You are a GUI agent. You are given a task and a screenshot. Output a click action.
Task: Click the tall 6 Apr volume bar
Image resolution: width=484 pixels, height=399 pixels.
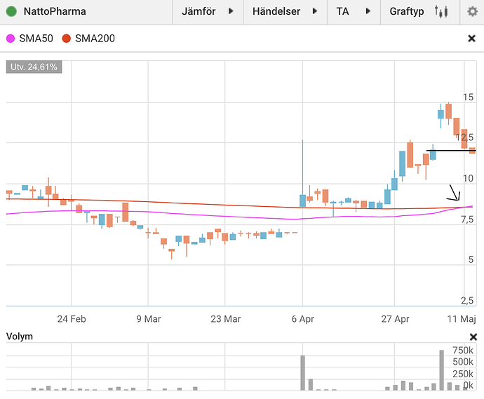(303, 373)
